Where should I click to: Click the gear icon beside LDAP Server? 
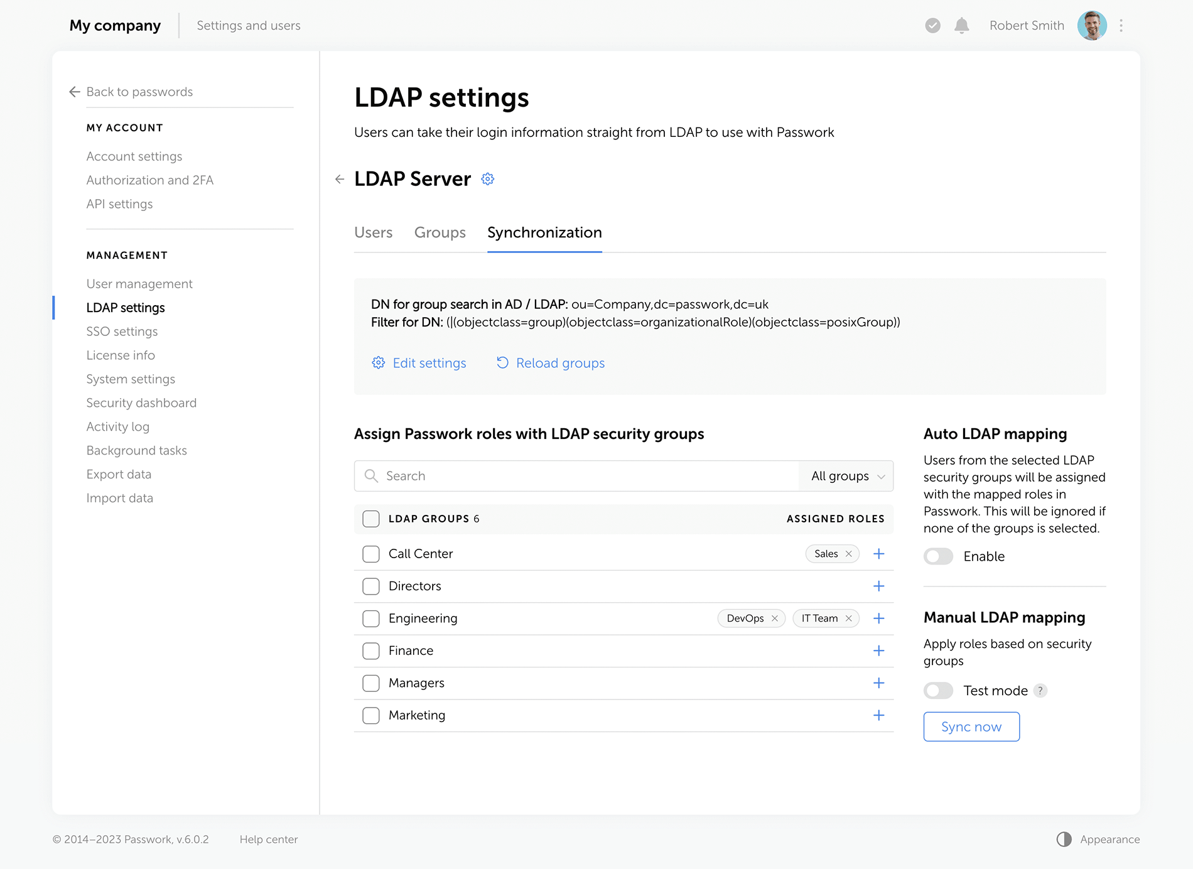point(488,179)
